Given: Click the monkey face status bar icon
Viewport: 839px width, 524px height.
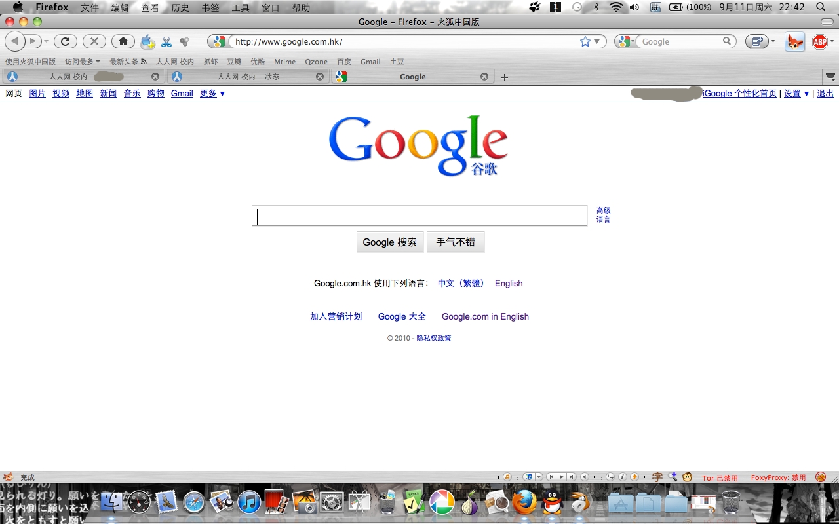Looking at the screenshot, I should click(687, 477).
